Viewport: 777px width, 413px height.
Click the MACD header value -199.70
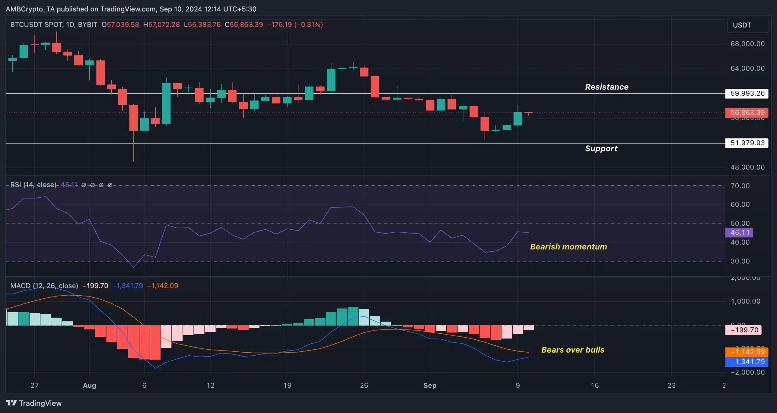click(95, 286)
